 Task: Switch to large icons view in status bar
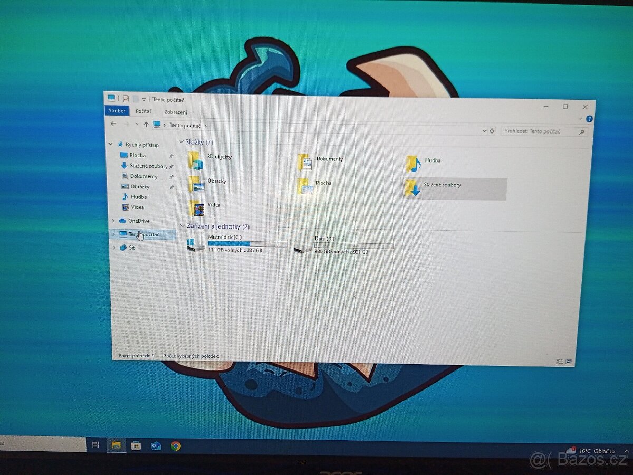569,362
